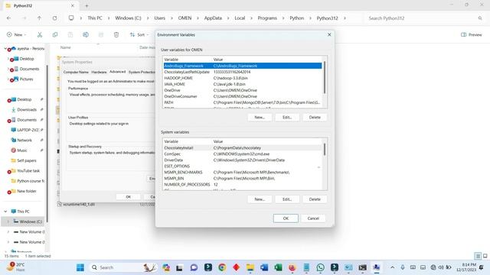Screen dimensions: 490x275
Task: Click New... under User variables
Action: tap(260, 117)
